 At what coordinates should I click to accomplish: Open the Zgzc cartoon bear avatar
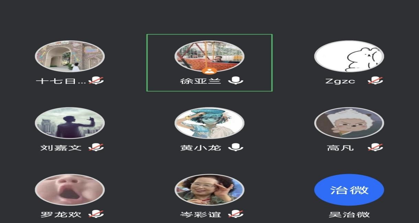349,56
